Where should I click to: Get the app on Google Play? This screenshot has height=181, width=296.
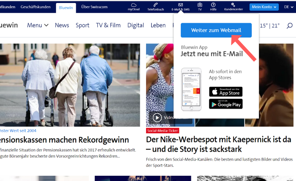[226, 104]
